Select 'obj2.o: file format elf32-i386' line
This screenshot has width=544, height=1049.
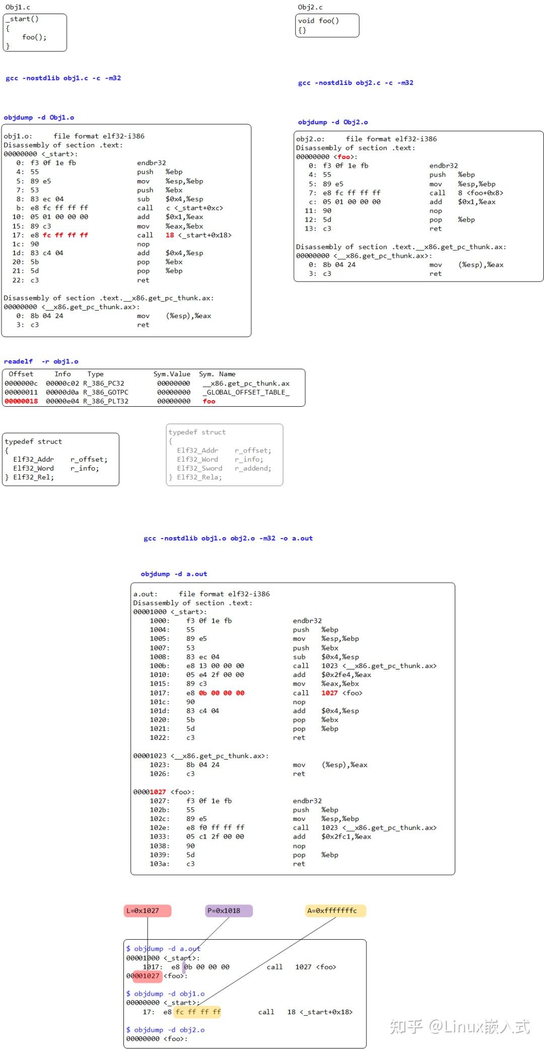[x=367, y=139]
